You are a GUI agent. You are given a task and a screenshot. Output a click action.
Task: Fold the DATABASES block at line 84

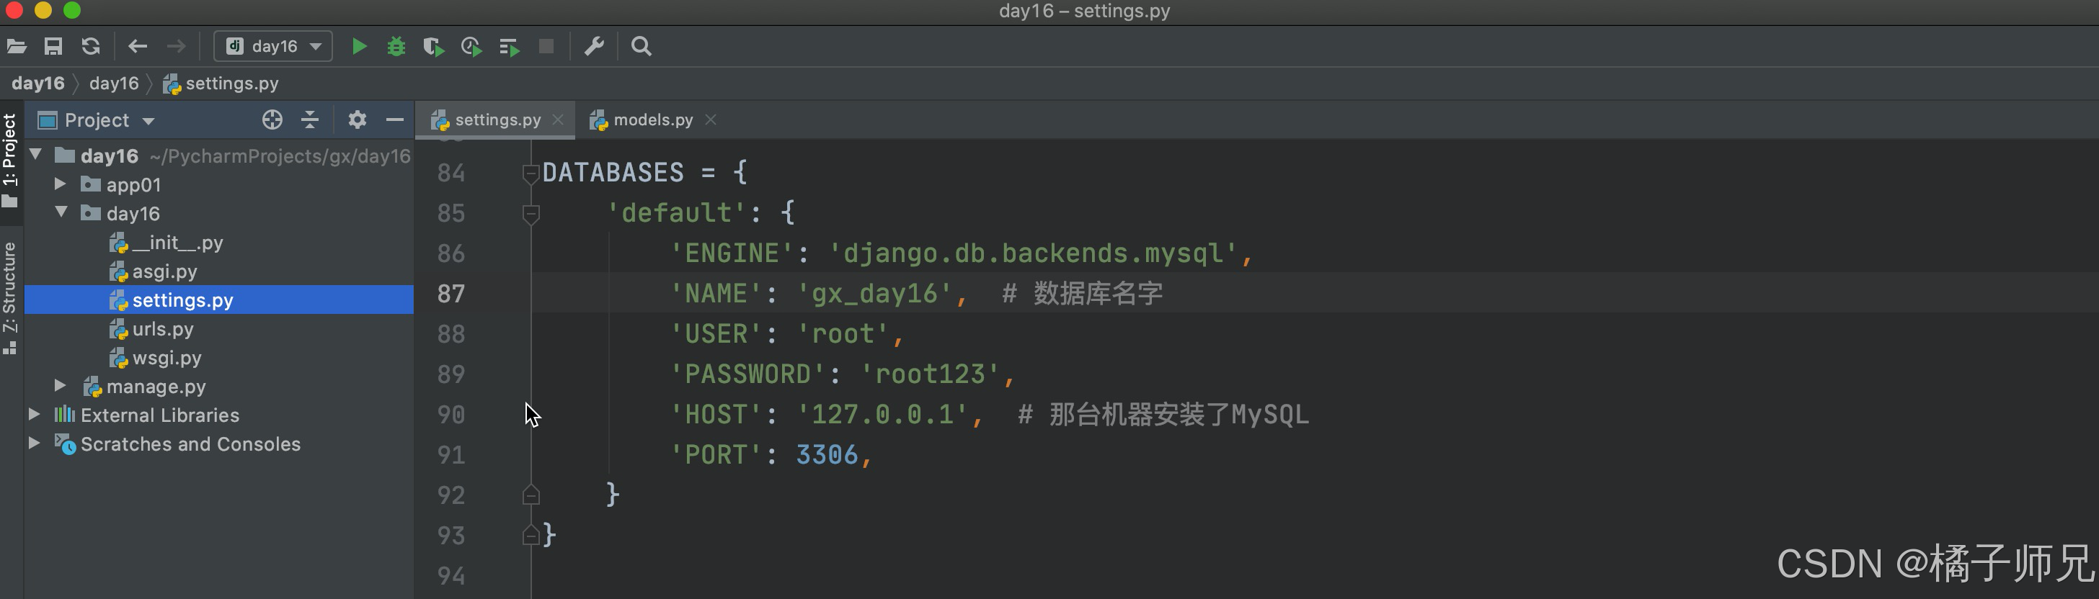(x=531, y=174)
